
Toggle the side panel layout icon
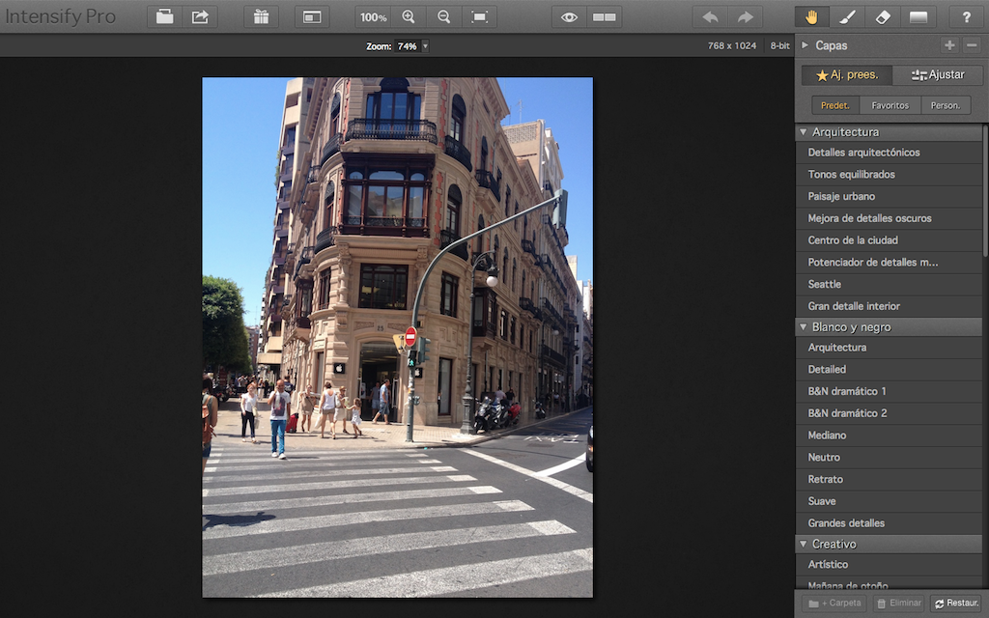tap(312, 17)
